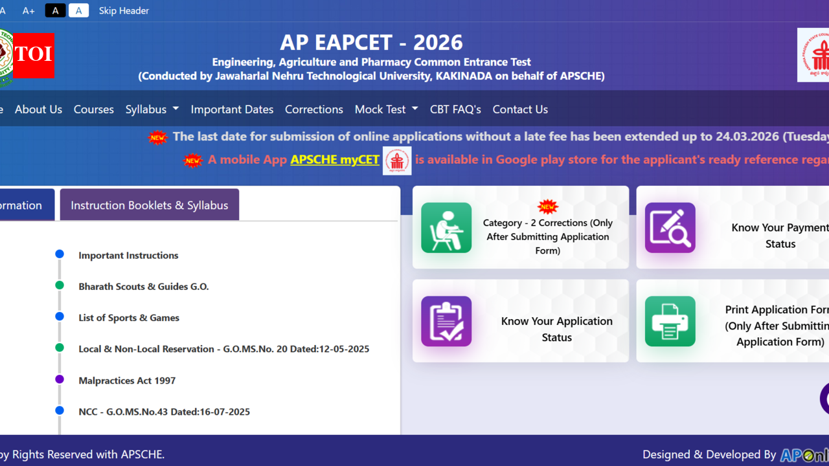Click the circular APSCHE myCET app logo
The width and height of the screenshot is (829, 466).
[x=397, y=161]
